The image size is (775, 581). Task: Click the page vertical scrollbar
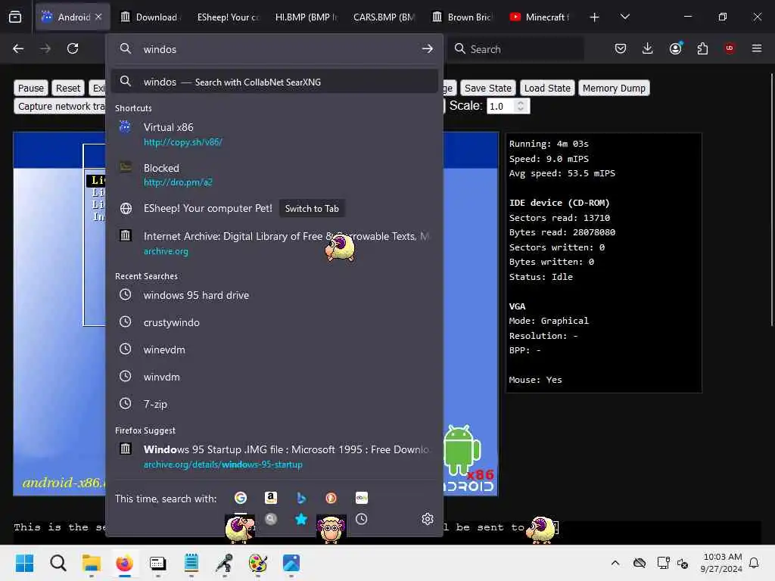771,200
